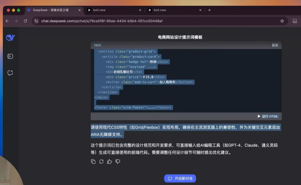Image resolution: width=301 pixels, height=185 pixels.
Task: Go back with browser back arrow
Action: pyautogui.click(x=7, y=21)
